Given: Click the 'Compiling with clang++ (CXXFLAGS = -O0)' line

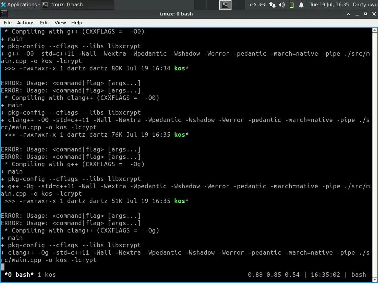Looking at the screenshot, I should point(82,98).
